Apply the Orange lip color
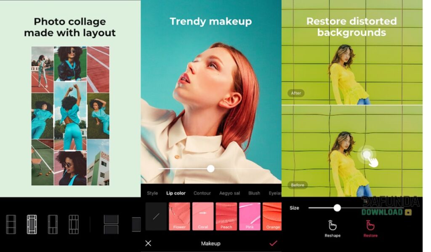This screenshot has width=431, height=252. click(272, 216)
